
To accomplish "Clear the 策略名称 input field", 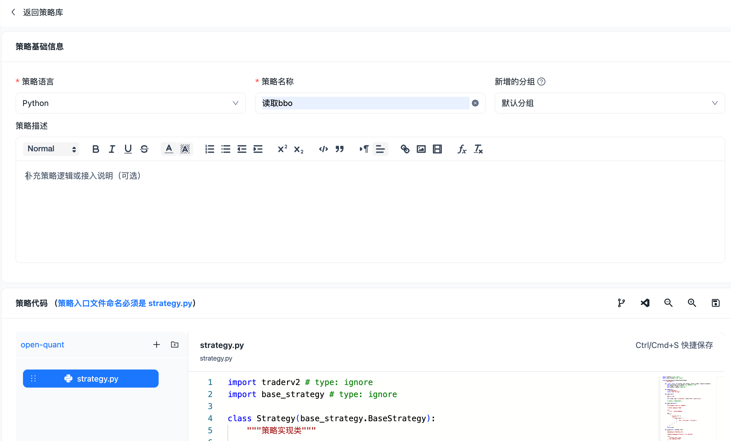I will [475, 103].
